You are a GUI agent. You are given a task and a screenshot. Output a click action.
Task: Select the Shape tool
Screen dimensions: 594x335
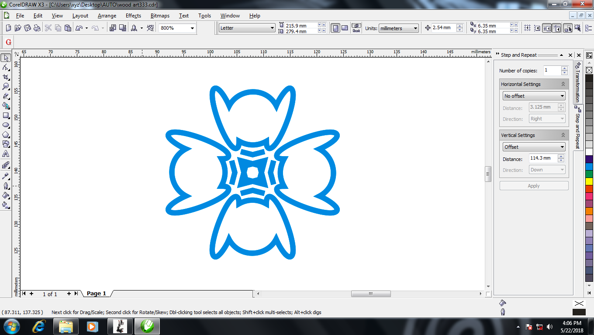[6, 68]
